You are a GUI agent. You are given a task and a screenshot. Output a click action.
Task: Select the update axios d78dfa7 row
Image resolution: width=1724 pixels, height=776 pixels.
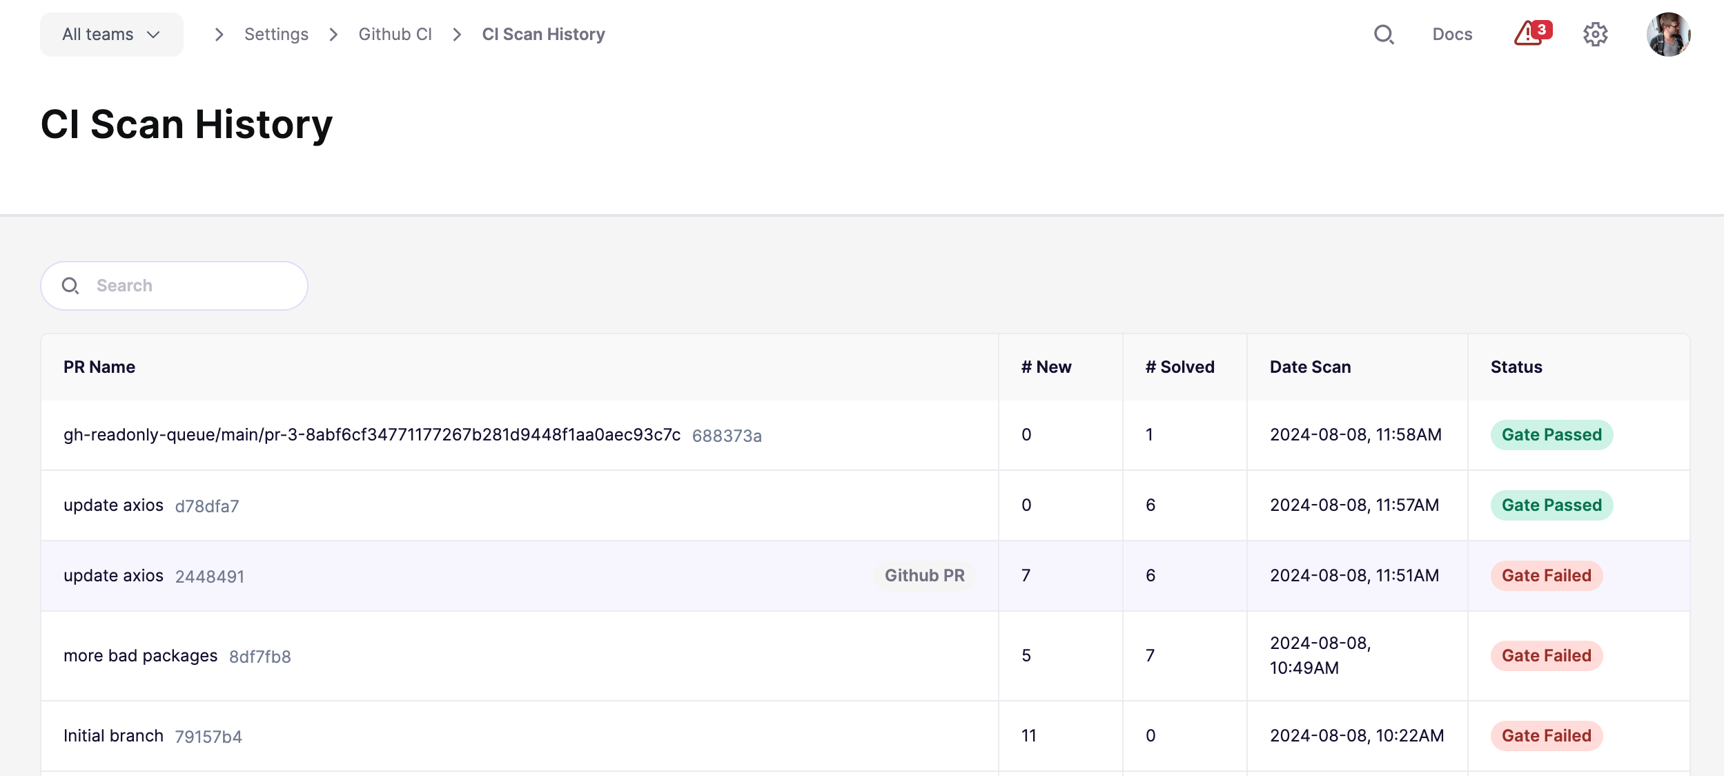click(x=865, y=505)
